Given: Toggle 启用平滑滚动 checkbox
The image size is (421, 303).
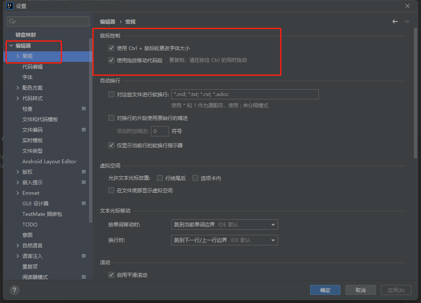Looking at the screenshot, I should 111,275.
